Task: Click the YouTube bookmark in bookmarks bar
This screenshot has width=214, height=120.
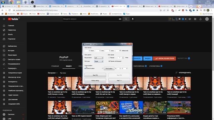Action: click(41, 14)
